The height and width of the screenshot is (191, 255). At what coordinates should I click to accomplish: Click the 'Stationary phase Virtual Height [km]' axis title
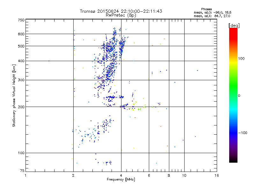point(14,95)
